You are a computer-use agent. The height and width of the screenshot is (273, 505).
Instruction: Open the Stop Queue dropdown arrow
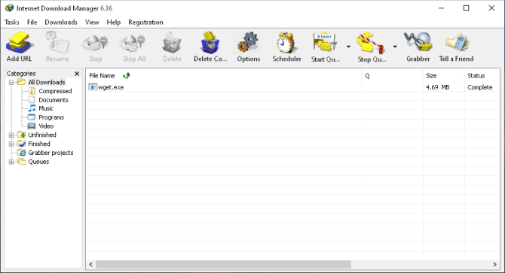tap(395, 47)
